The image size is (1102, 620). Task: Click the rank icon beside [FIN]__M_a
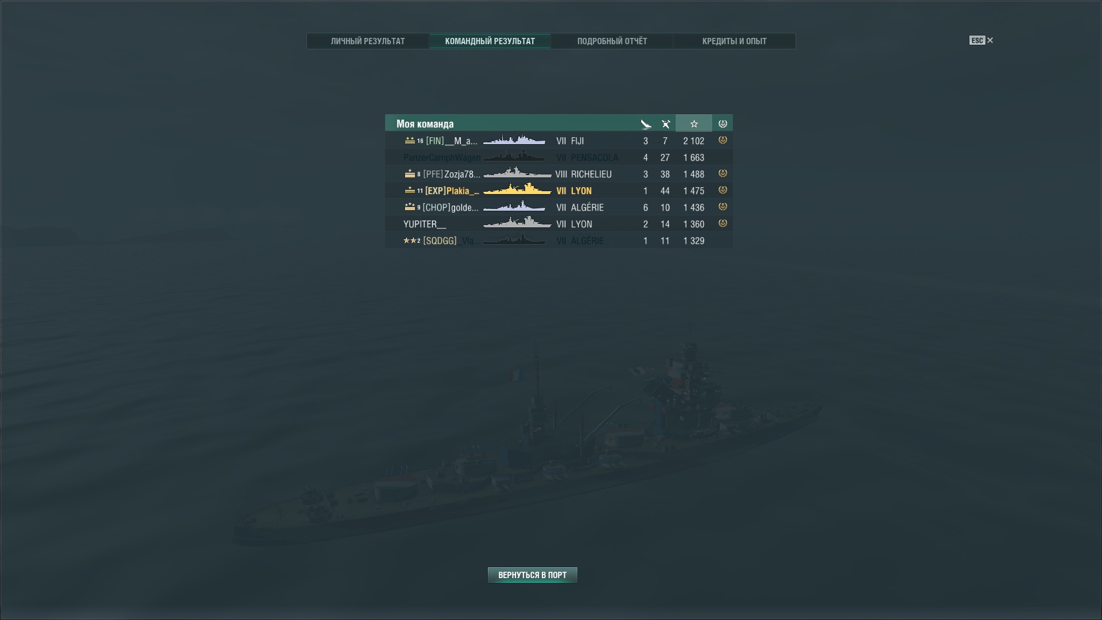click(410, 140)
